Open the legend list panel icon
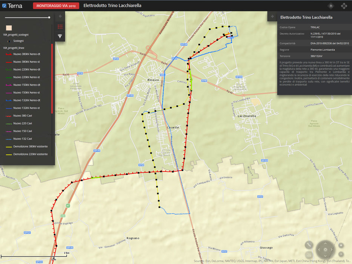The image size is (352, 264). 60,26
